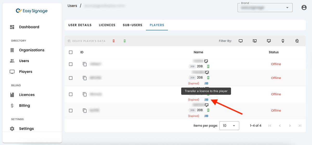Click the transfer licence icon under the arrow

click(x=206, y=100)
